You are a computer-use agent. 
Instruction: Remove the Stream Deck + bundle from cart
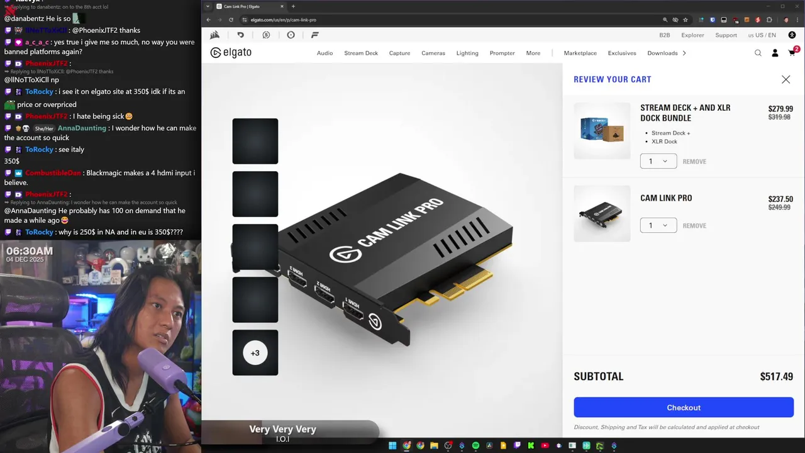click(x=694, y=162)
